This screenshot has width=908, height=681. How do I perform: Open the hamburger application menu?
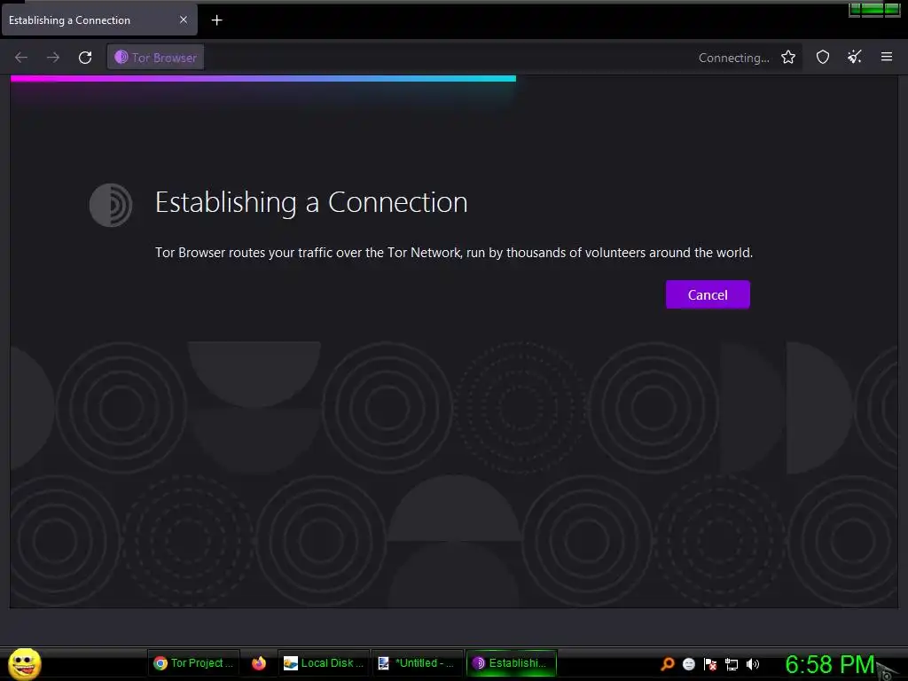886,57
